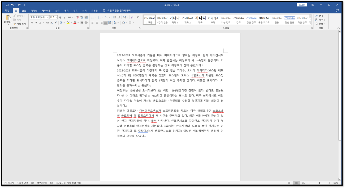Click the distributed alignment icon

click(110, 23)
